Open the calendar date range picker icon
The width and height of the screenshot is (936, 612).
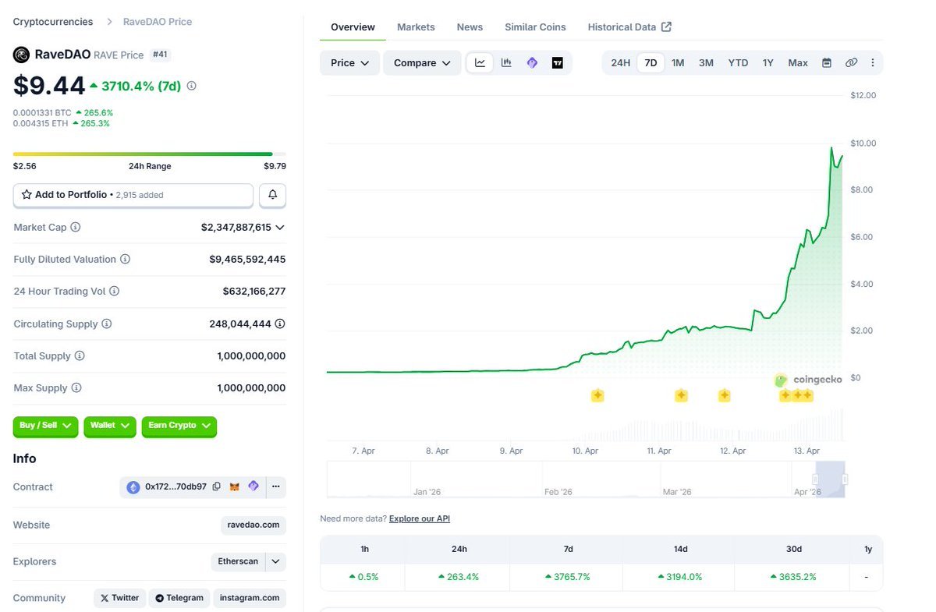pyautogui.click(x=826, y=62)
